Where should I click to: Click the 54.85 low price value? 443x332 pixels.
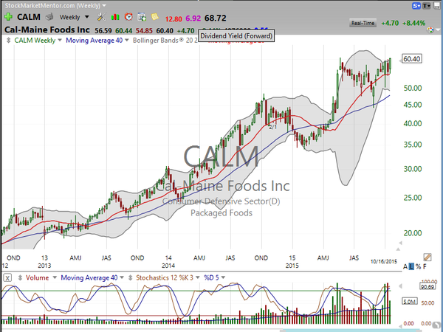click(144, 30)
